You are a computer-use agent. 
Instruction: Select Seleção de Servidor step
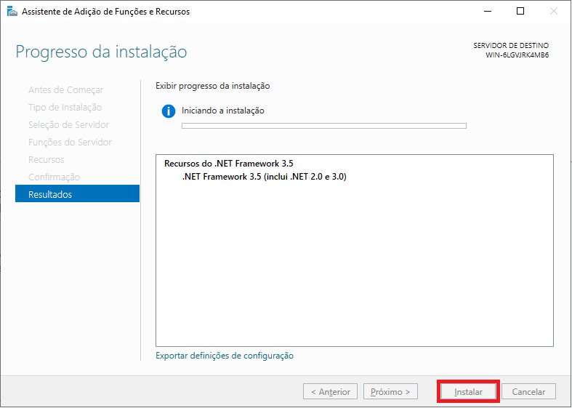(x=68, y=125)
